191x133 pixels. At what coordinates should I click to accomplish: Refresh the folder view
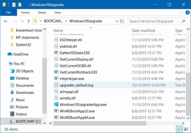click(122, 21)
